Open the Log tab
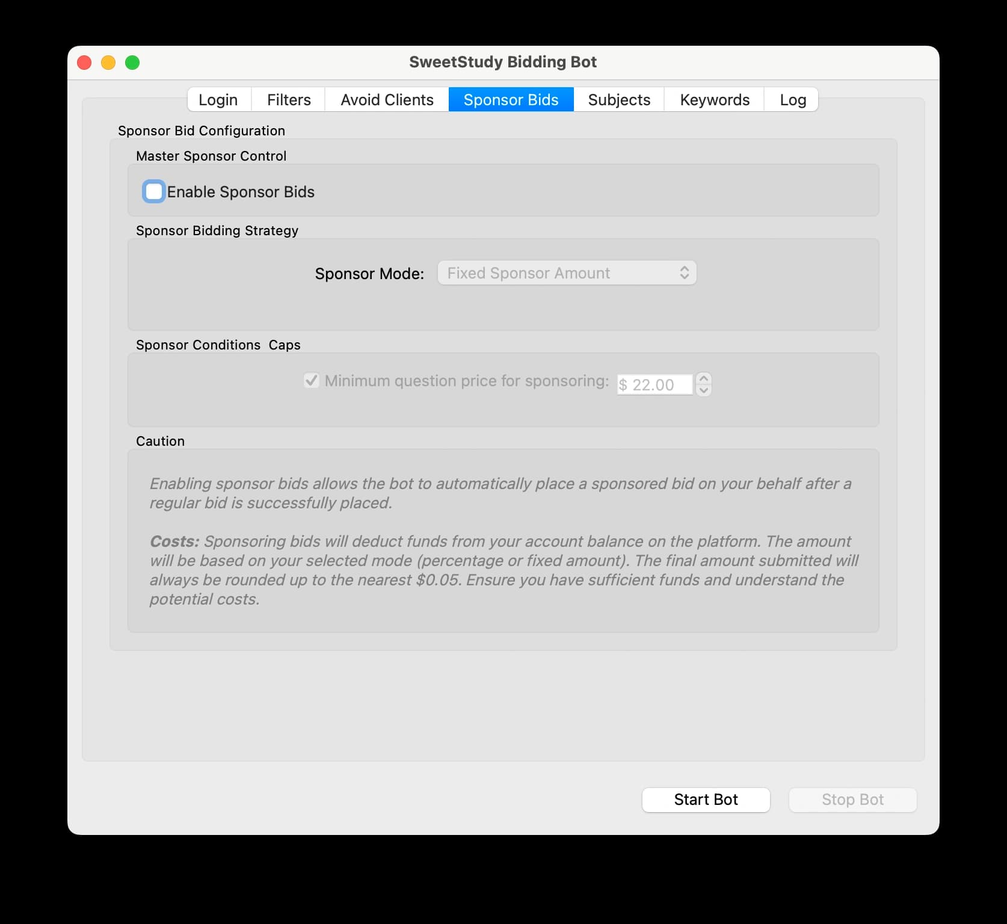1007x924 pixels. click(792, 99)
